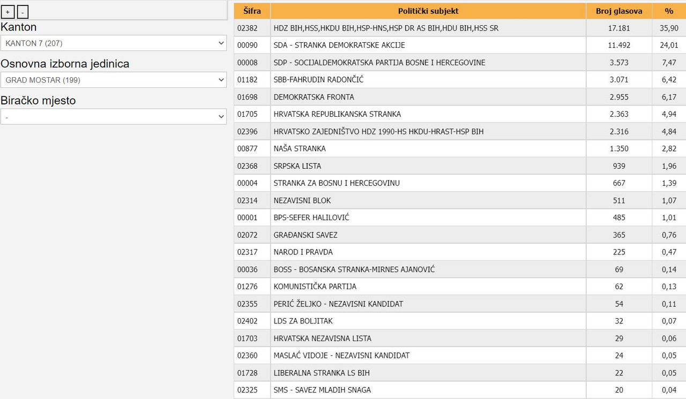686x399 pixels.
Task: Click code 02325 in Šifra column
Action: tap(247, 390)
